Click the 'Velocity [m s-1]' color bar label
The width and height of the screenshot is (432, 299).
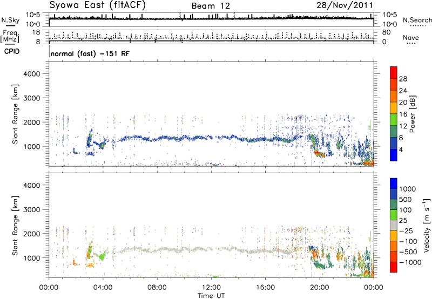(427, 225)
